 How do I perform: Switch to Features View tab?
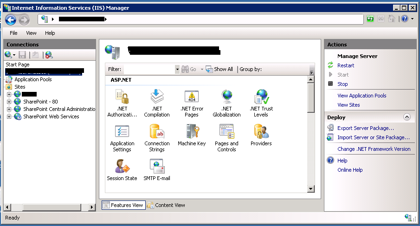click(x=123, y=205)
